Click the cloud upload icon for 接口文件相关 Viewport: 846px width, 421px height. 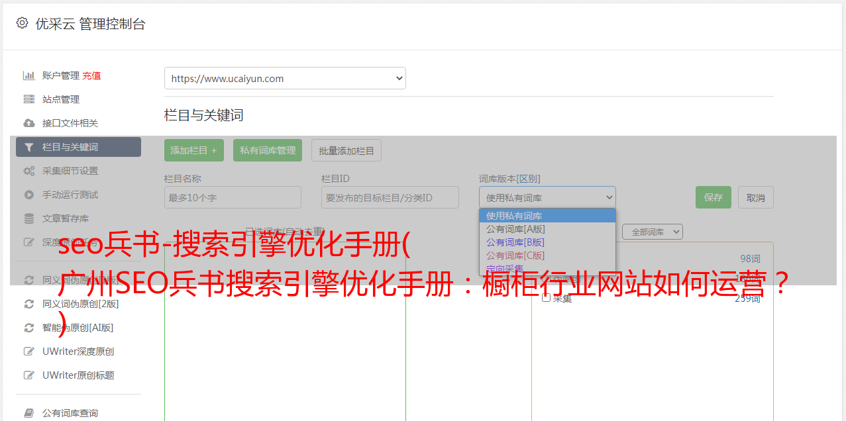29,123
